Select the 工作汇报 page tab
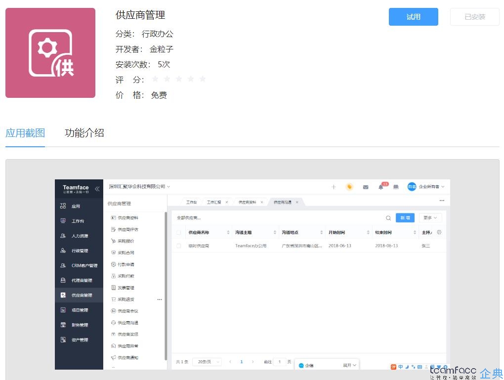 tap(214, 202)
